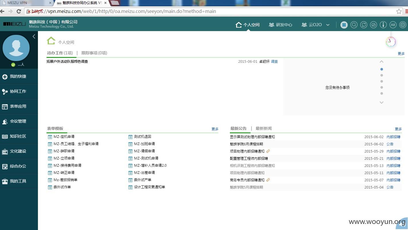Collapse the left sidebar with arrow
This screenshot has height=230, width=408.
point(34,36)
